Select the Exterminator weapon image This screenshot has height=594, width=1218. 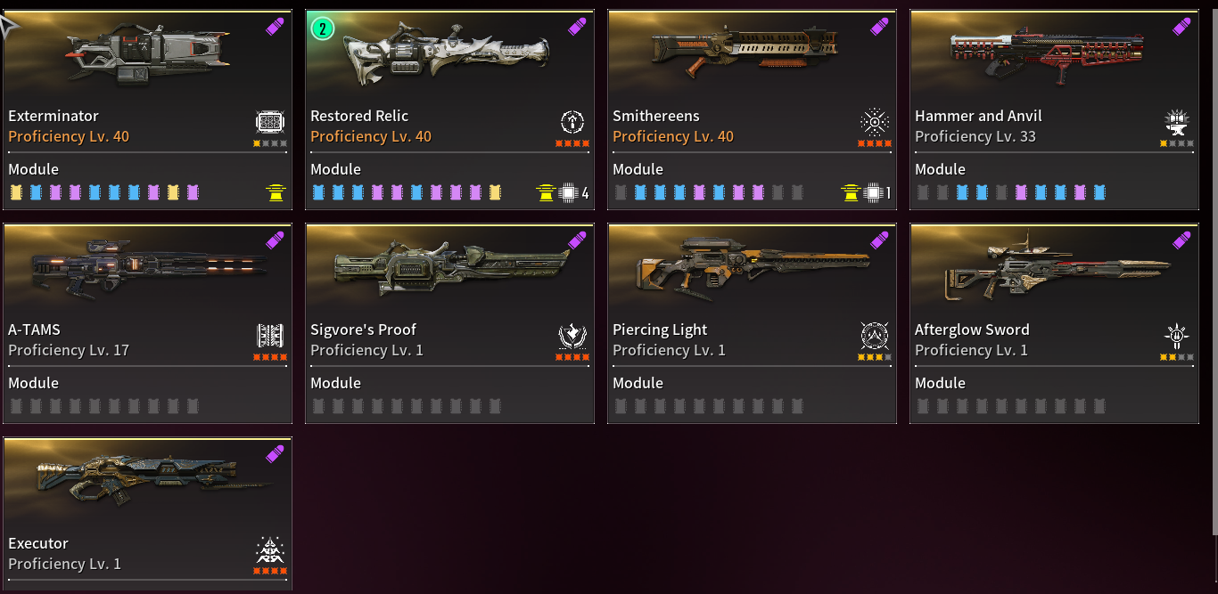click(x=146, y=55)
